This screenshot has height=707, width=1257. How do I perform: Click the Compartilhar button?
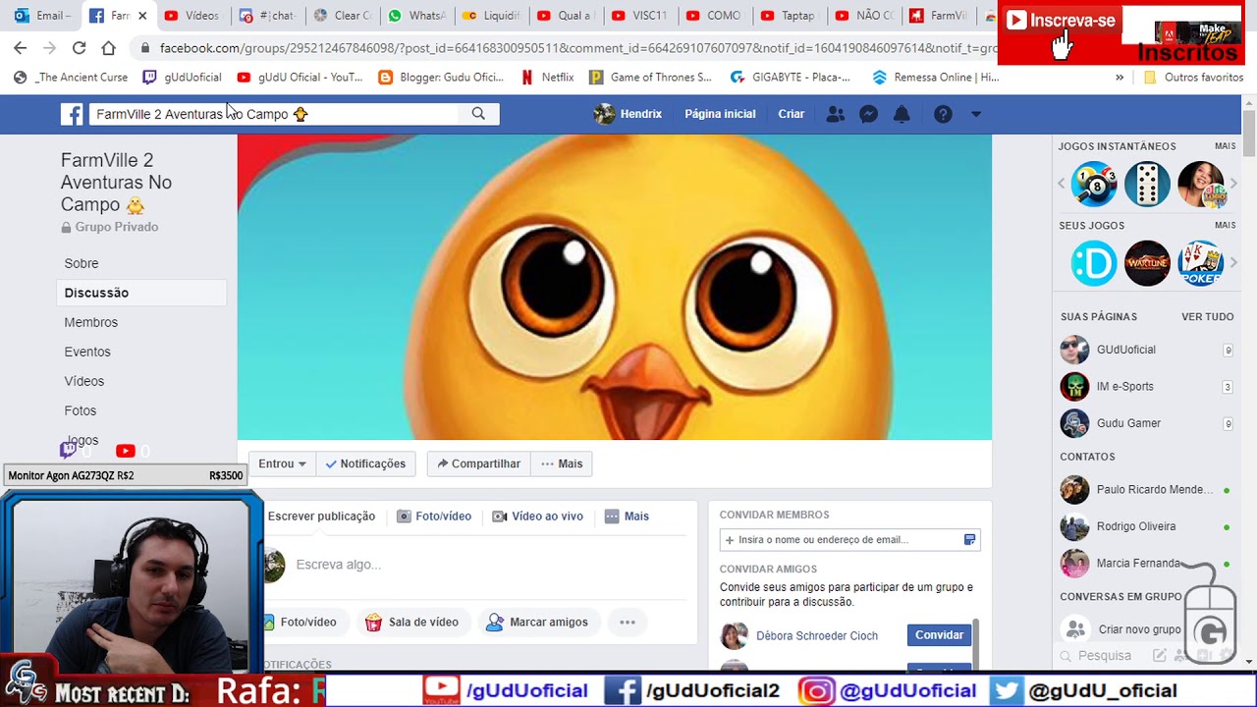point(478,463)
